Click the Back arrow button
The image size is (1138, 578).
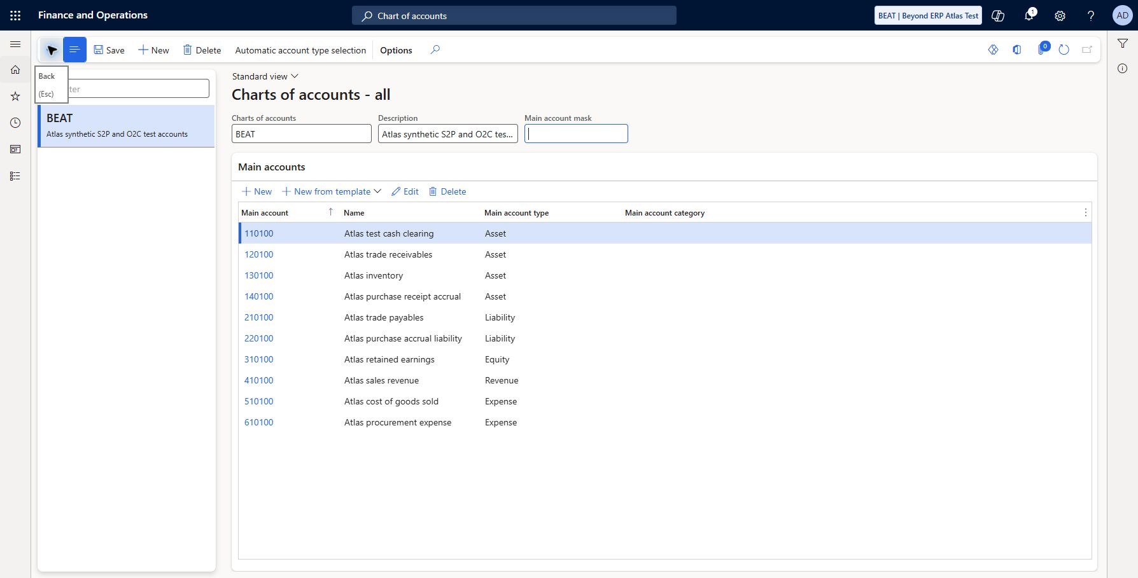[52, 50]
